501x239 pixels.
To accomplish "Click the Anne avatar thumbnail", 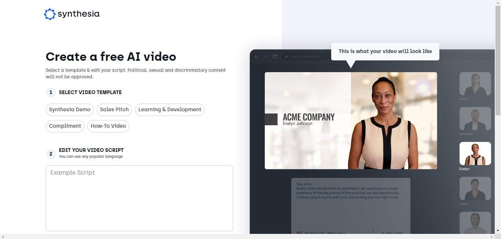I will 475,84.
